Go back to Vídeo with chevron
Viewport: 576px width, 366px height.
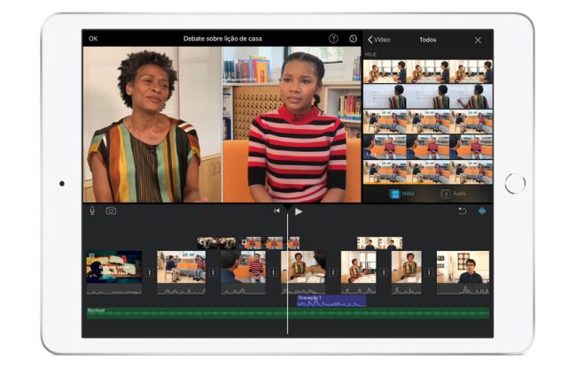(378, 40)
